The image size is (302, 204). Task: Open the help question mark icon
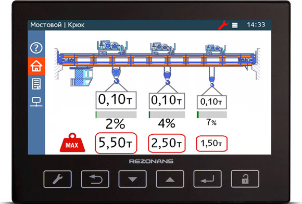tap(36, 48)
